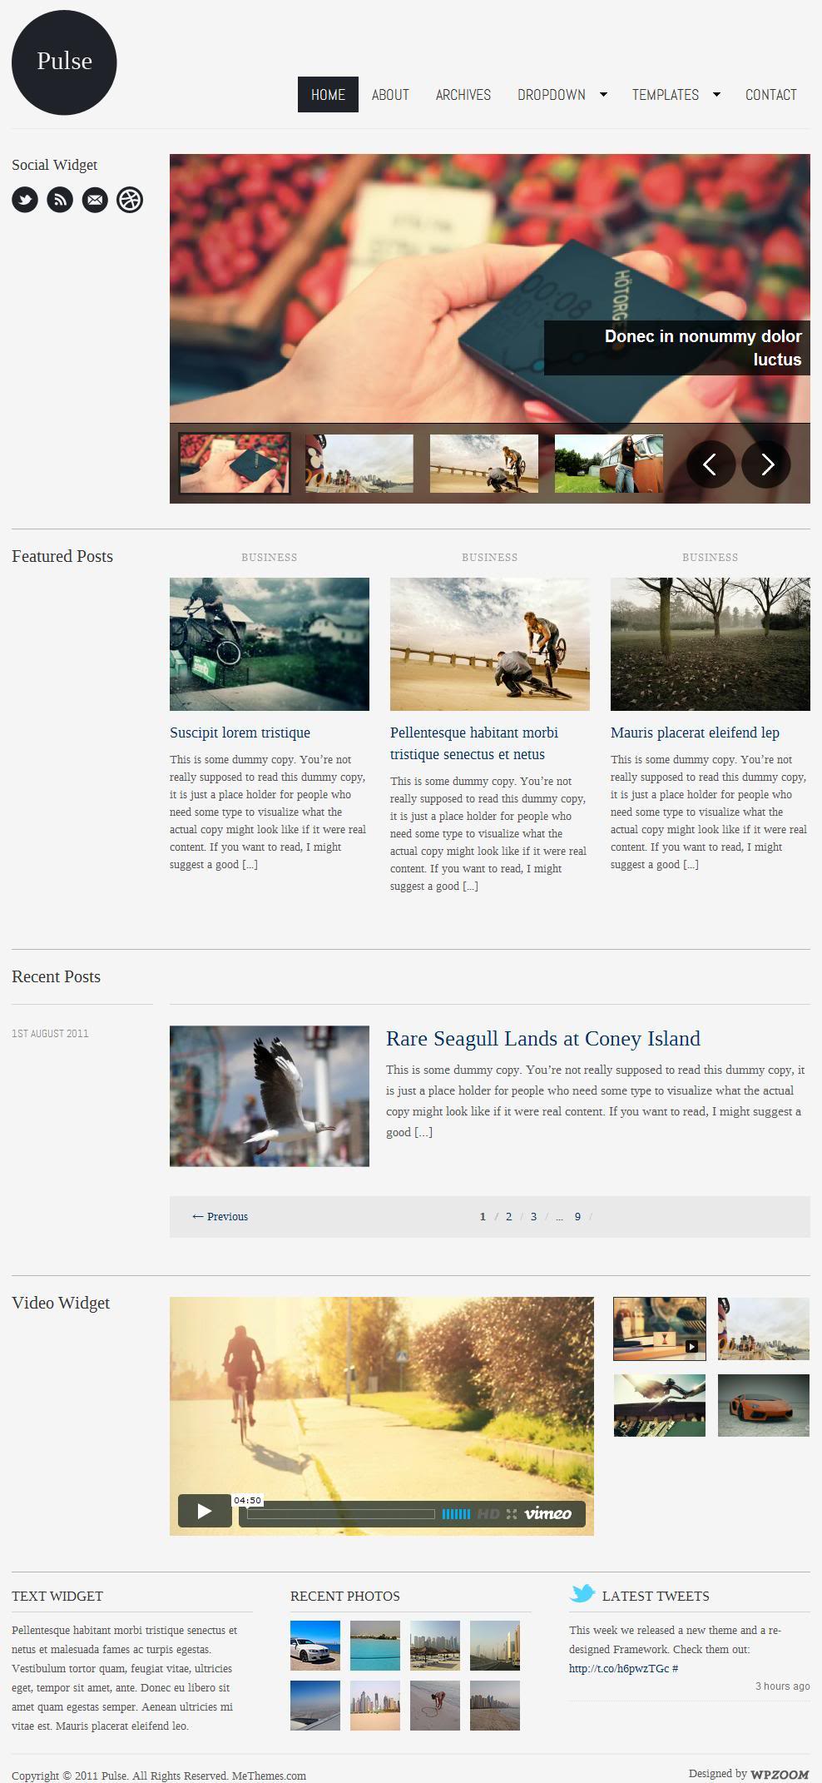Image resolution: width=822 pixels, height=1783 pixels.
Task: Open the heart-drawing on sand photo
Action: [435, 1706]
